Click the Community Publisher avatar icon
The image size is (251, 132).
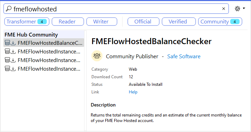(97, 56)
